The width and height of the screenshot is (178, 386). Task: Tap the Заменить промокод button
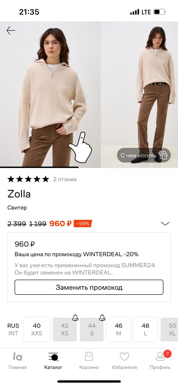point(89,287)
